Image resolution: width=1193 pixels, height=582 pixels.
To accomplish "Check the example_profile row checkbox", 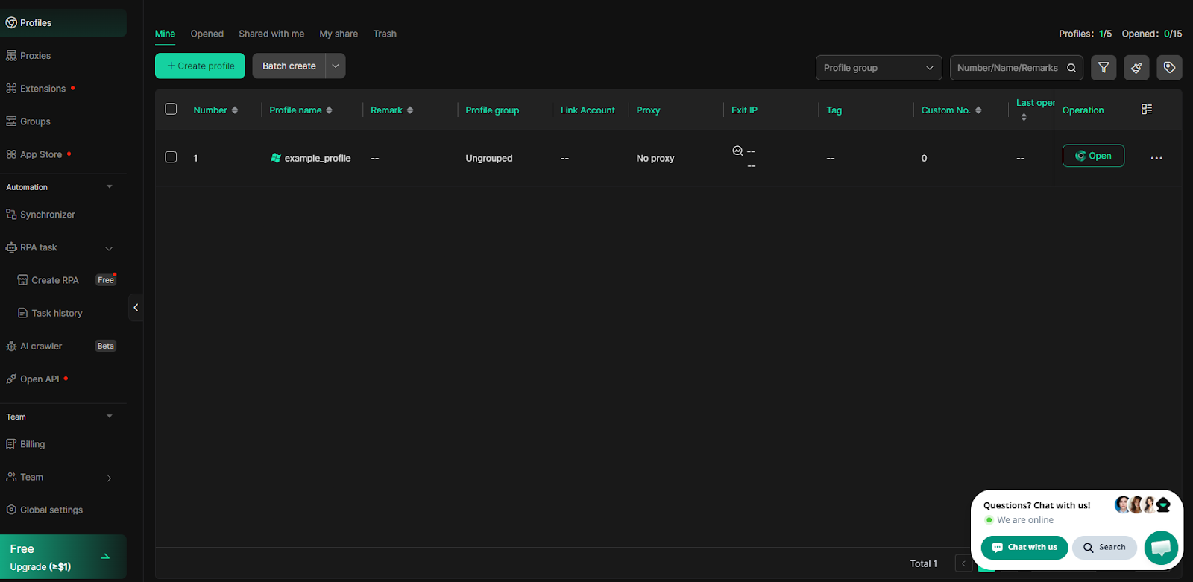I will pos(171,157).
